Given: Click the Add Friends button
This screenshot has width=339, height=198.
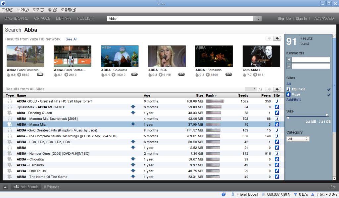Looking at the screenshot, I should coord(26,187).
